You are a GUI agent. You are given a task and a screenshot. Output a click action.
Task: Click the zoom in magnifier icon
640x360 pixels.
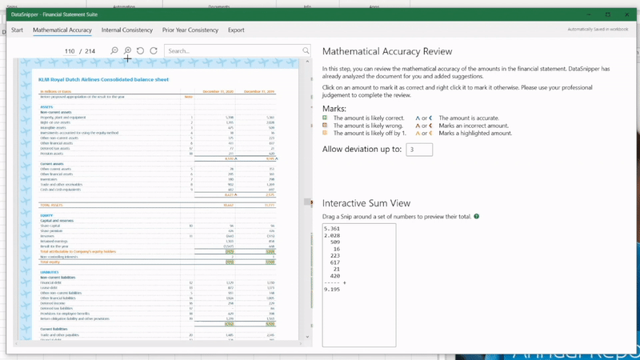click(127, 50)
